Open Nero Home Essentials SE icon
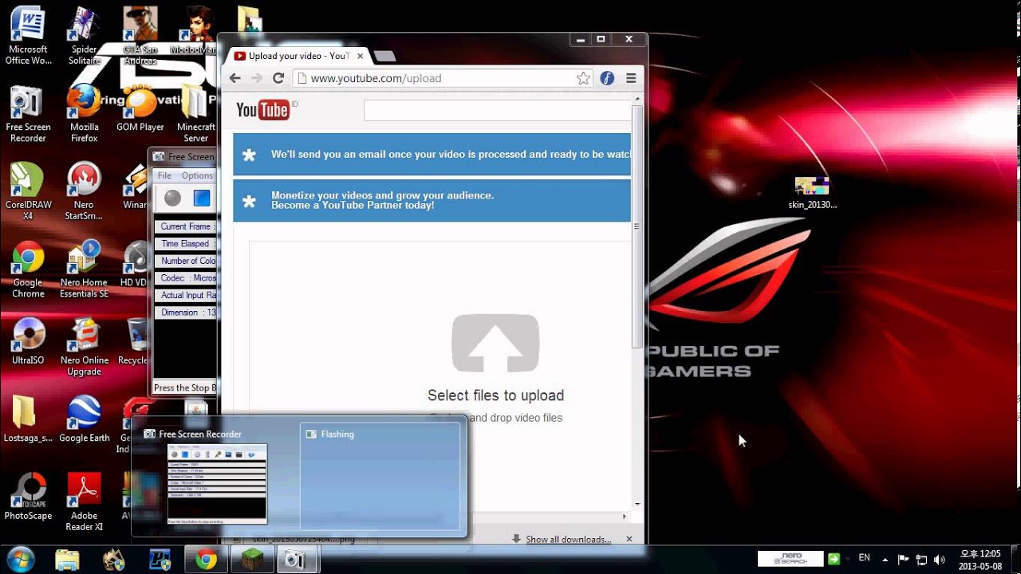 point(84,269)
